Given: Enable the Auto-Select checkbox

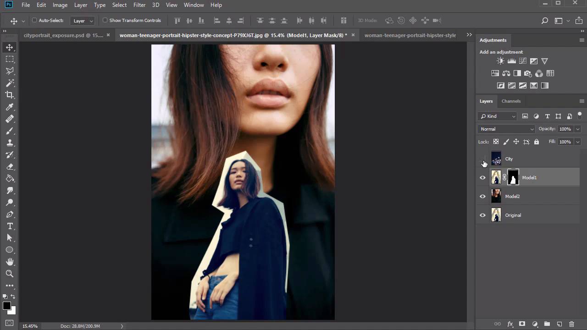Looking at the screenshot, I should point(34,20).
